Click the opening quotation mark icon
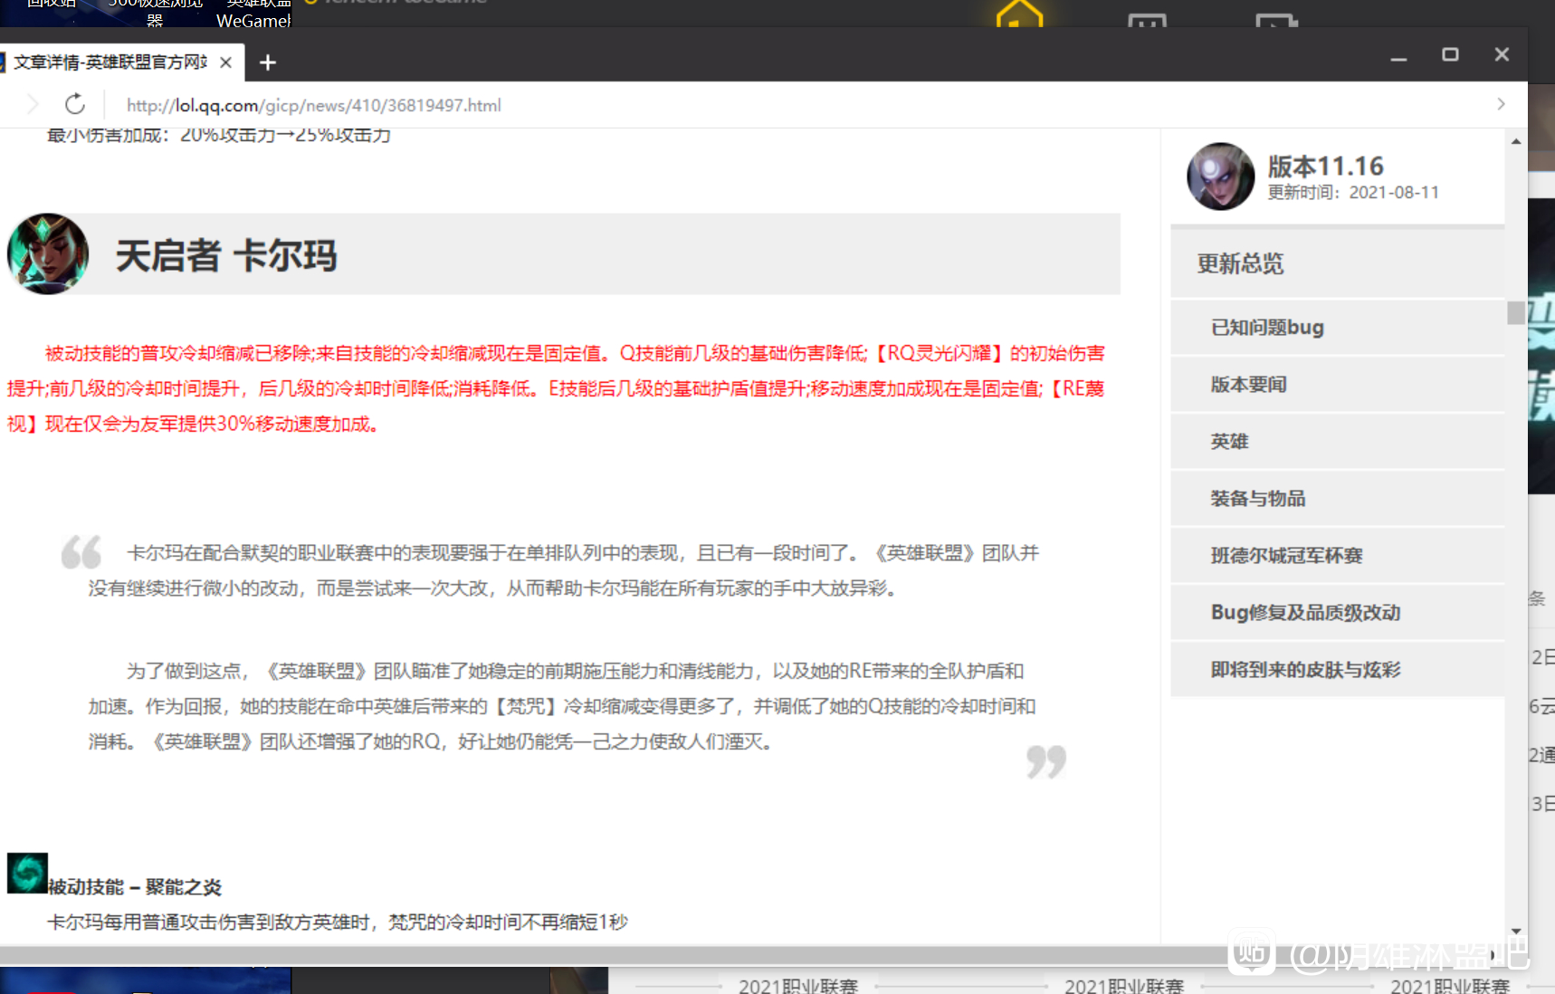The width and height of the screenshot is (1555, 994). click(81, 552)
